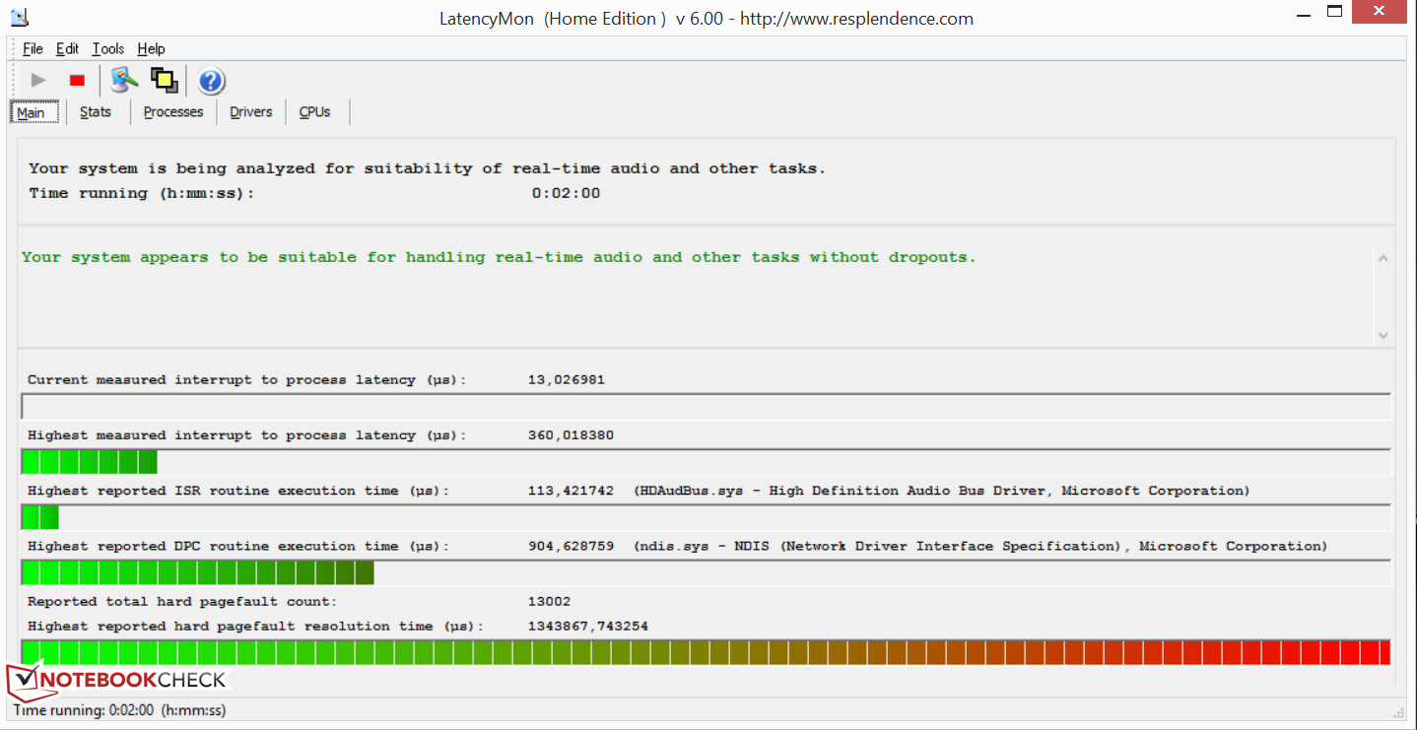1417x730 pixels.
Task: Click 'Current measured interrupt to process latency' label
Action: tap(247, 379)
